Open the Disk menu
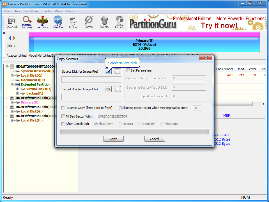 [17, 11]
